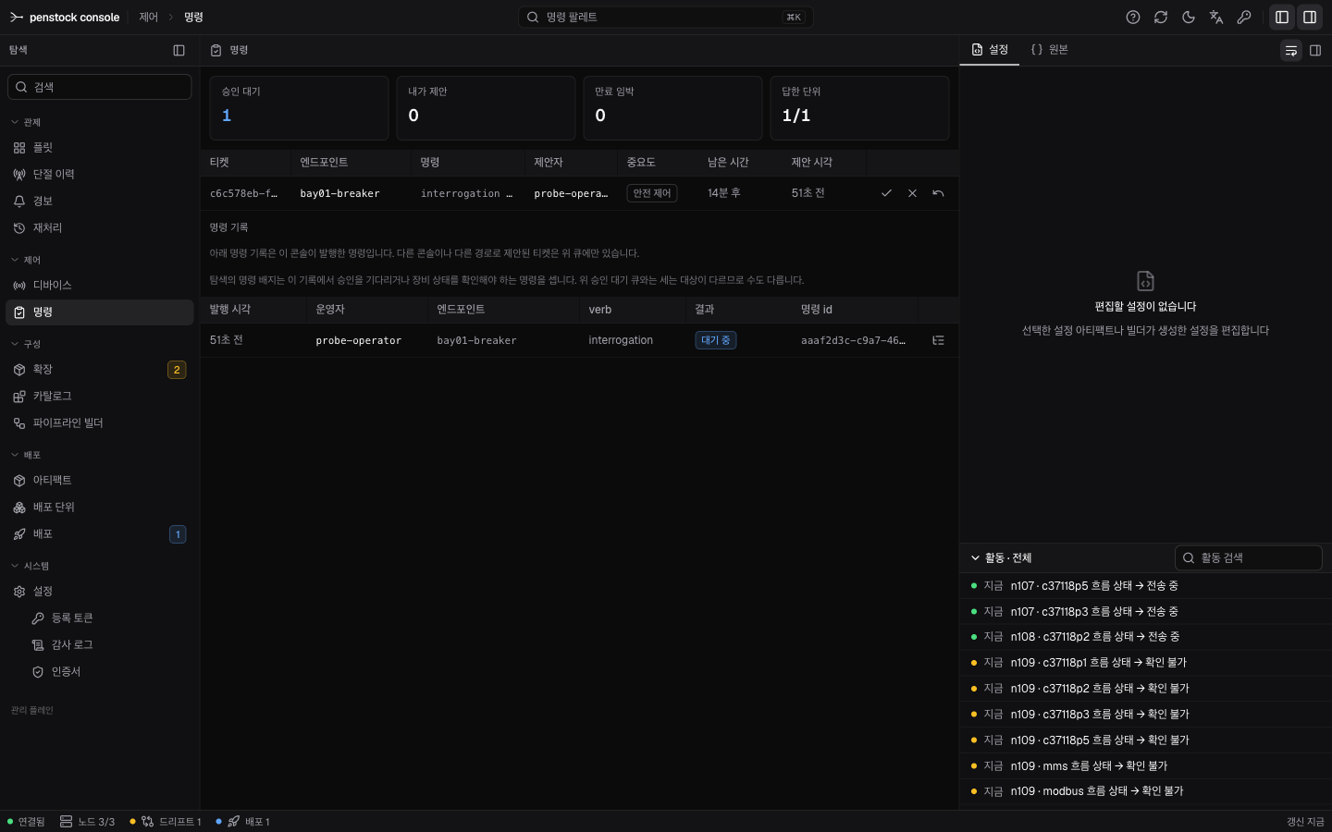Toggle the right sidebar panel icon
This screenshot has height=832, width=1332.
pos(1310,18)
